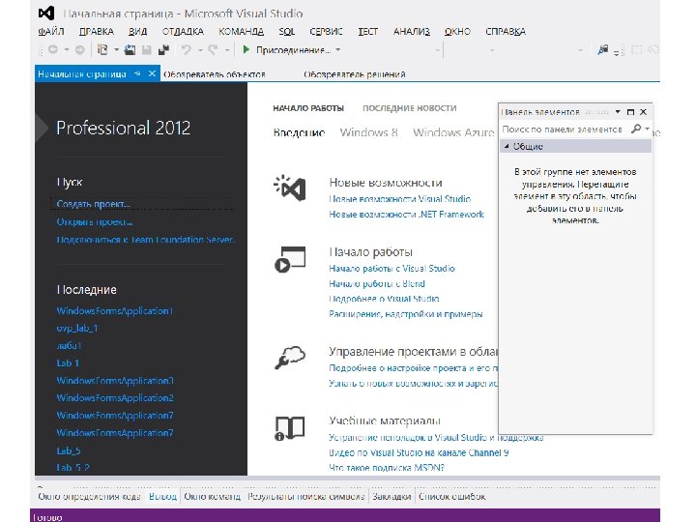Open recent project Lab_5
This screenshot has width=696, height=522.
(x=69, y=450)
